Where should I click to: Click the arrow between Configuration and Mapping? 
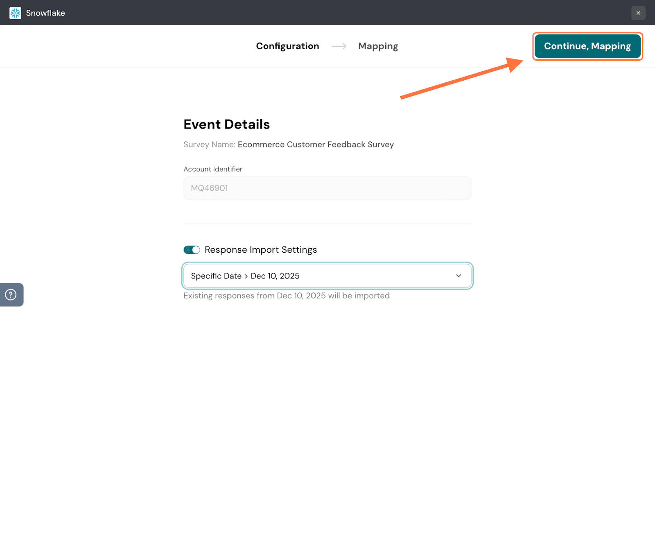[x=339, y=46]
